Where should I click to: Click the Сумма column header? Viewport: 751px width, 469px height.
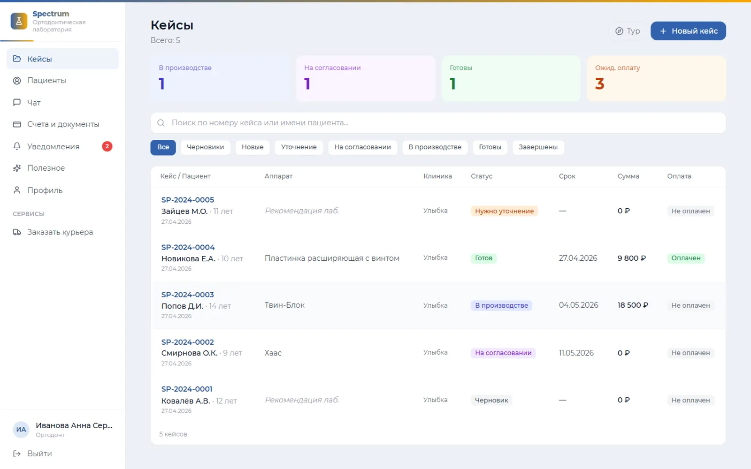628,176
